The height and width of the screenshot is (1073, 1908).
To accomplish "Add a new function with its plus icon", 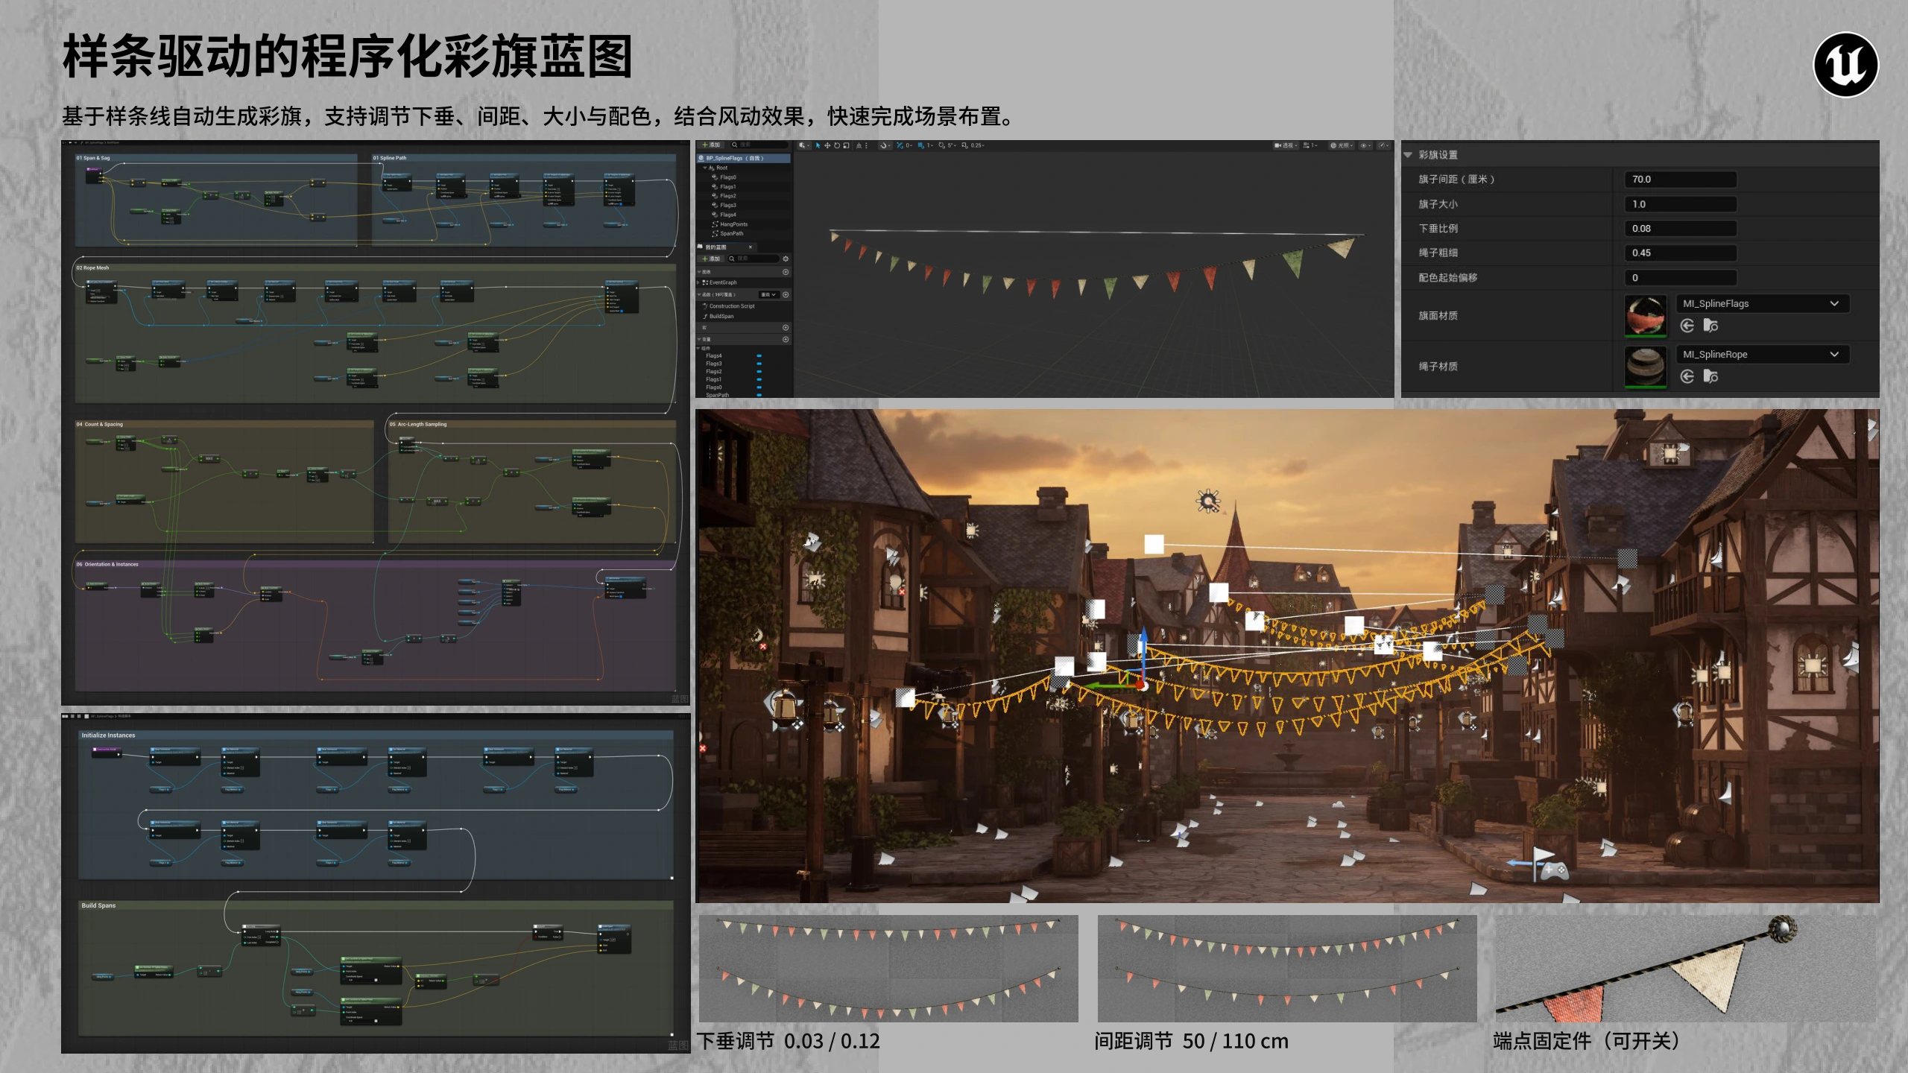I will pyautogui.click(x=786, y=294).
